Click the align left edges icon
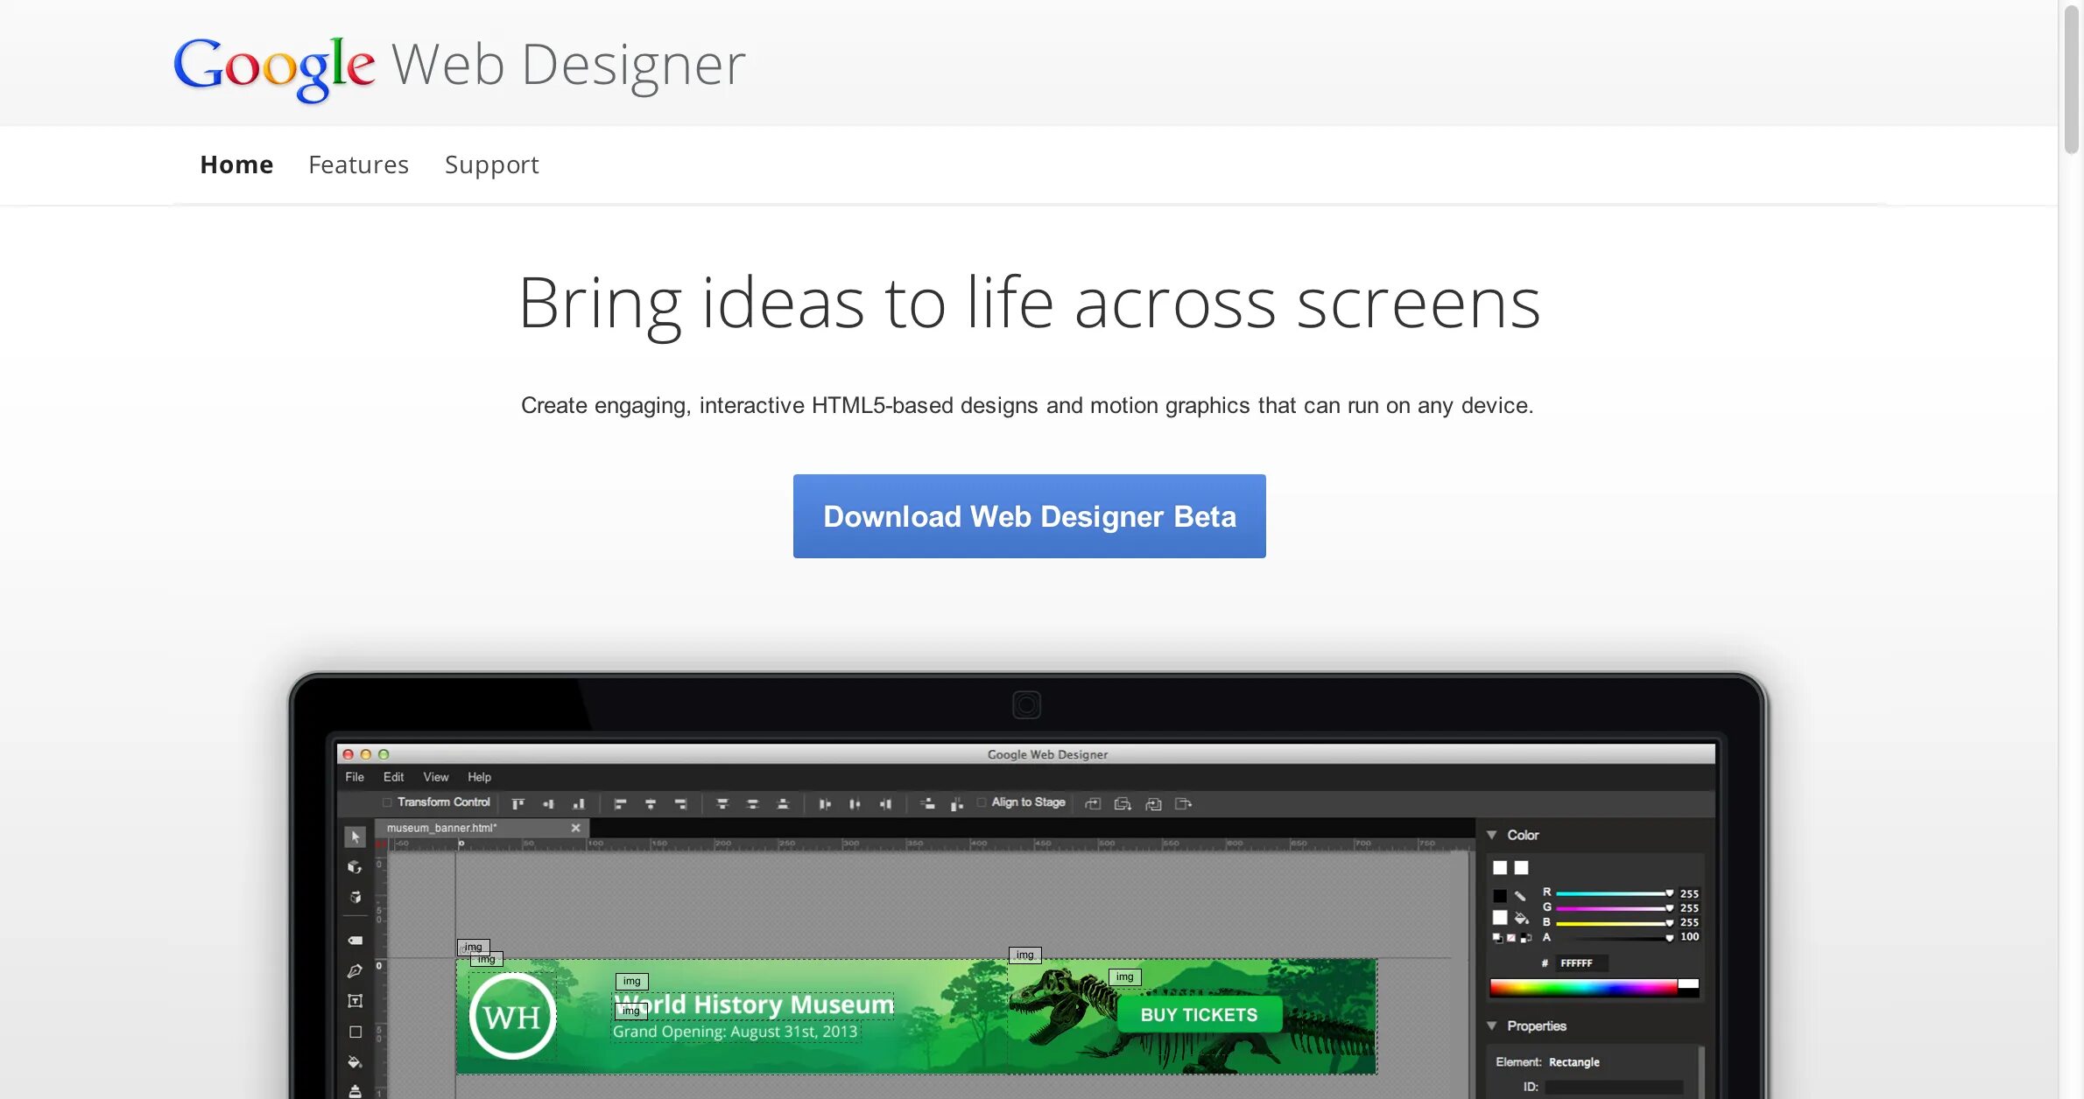 click(620, 803)
